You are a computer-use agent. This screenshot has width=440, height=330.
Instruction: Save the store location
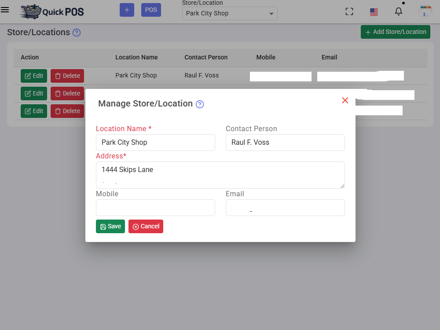coord(110,227)
